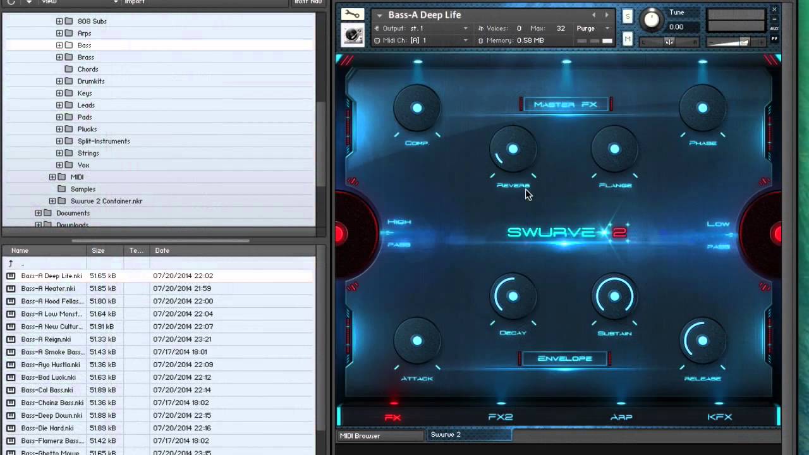809x455 pixels.
Task: Click the .nki file icon for Bass-Cal Bass
Action: click(x=11, y=390)
